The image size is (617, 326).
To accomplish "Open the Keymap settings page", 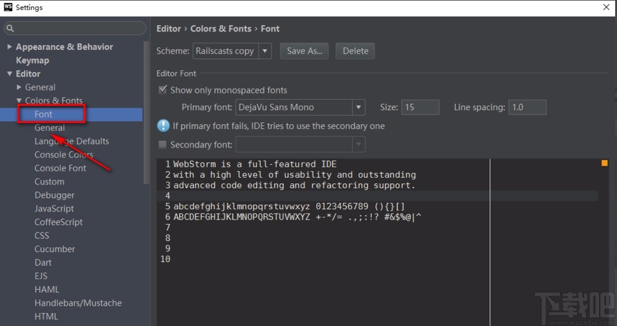I will point(33,60).
